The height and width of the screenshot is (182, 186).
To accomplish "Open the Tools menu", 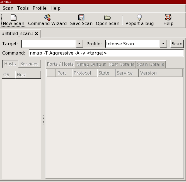I will pyautogui.click(x=23, y=8).
